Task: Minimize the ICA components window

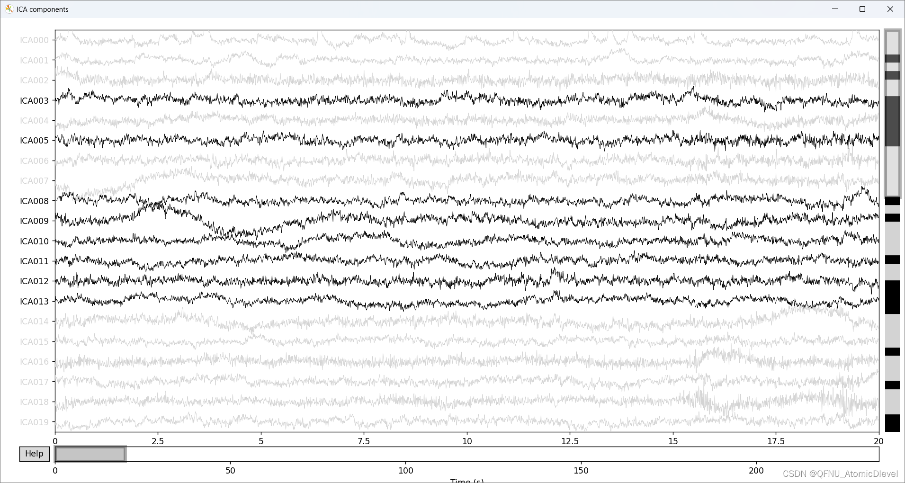Action: click(835, 9)
